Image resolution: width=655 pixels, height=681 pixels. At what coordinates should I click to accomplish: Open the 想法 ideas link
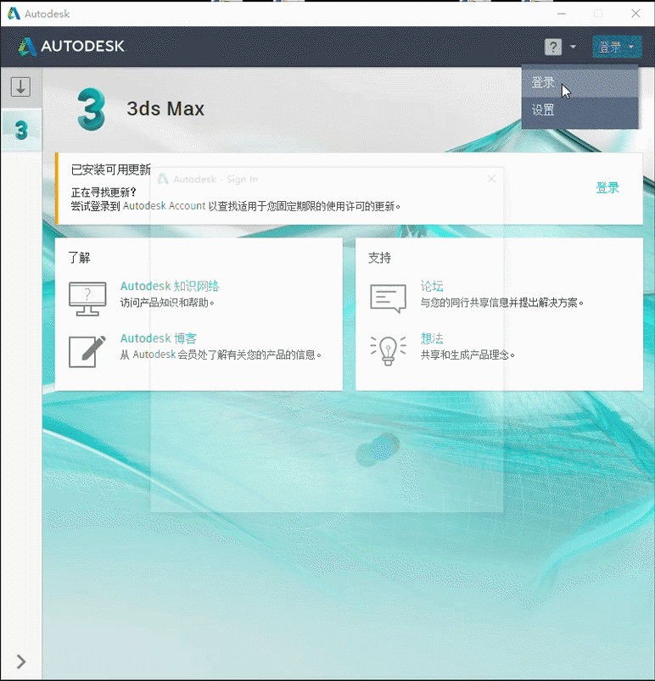click(432, 338)
